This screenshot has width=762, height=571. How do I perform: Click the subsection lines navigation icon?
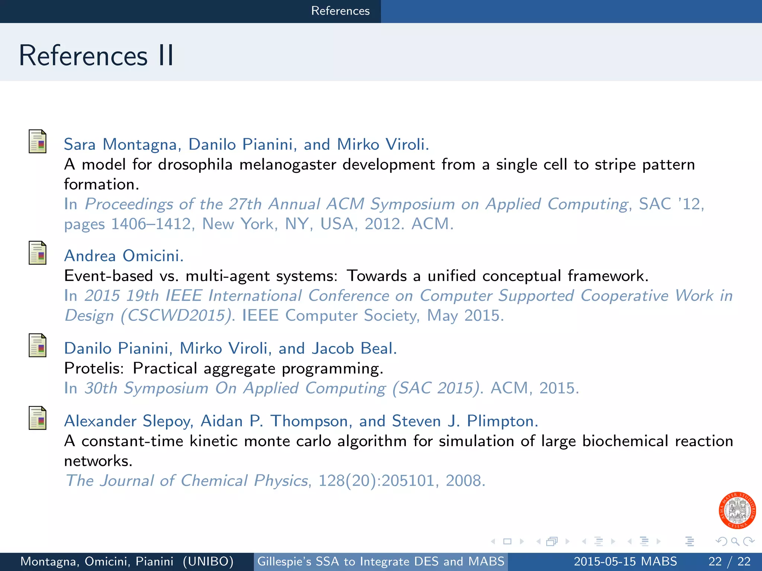coord(598,542)
